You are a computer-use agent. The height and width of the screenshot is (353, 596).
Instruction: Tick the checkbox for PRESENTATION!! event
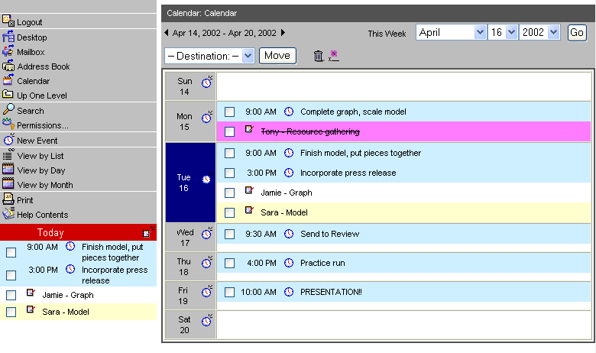(229, 292)
